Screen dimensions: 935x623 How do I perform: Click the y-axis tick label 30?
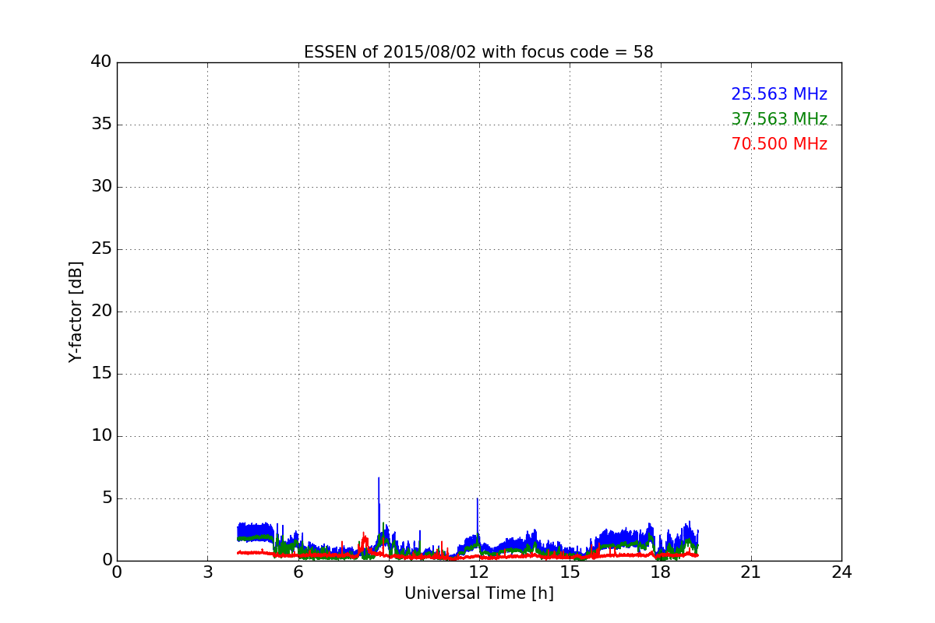coord(101,187)
